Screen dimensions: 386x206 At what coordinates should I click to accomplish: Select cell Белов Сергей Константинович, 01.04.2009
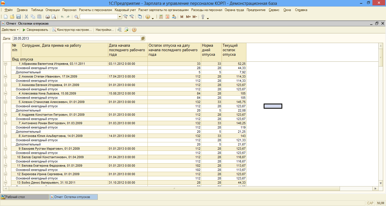coord(65,157)
